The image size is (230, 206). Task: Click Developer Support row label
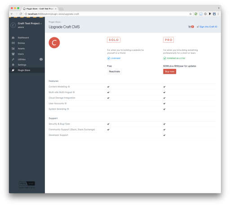click(x=58, y=135)
